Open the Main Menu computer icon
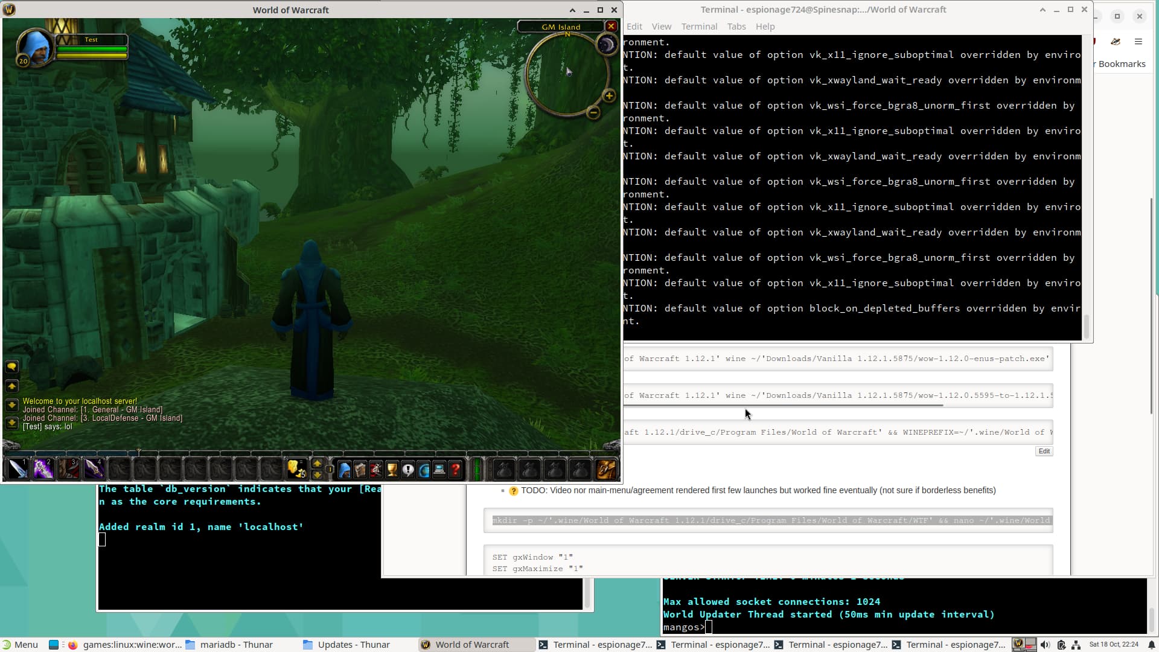Screen dimensions: 1159x652 tap(439, 470)
